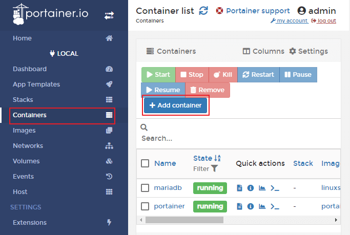The height and width of the screenshot is (235, 350).
Task: Open Extensions in the sidebar
Action: (x=30, y=223)
